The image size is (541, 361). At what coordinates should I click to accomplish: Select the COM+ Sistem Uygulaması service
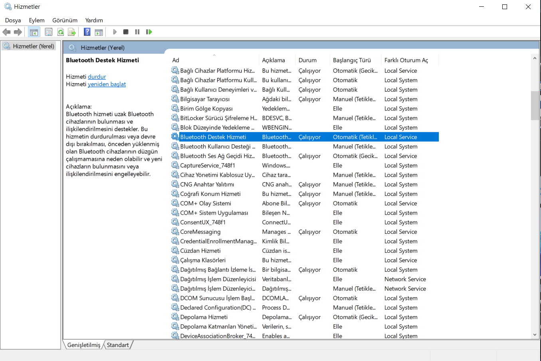pos(305,213)
